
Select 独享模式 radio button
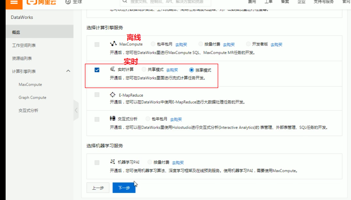point(191,70)
